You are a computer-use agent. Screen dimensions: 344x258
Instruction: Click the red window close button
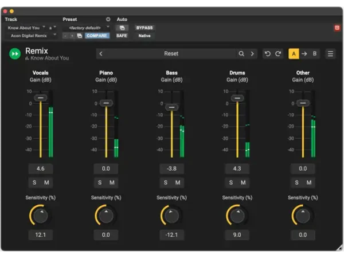point(5,11)
